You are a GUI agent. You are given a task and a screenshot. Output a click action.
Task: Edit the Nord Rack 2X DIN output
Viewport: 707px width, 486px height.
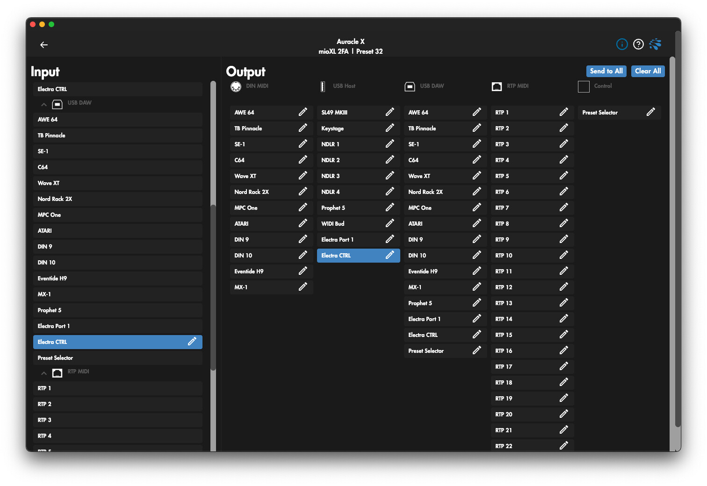(303, 192)
